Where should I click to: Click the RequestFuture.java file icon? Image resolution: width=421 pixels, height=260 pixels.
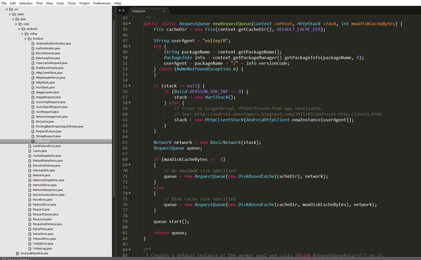(33, 132)
